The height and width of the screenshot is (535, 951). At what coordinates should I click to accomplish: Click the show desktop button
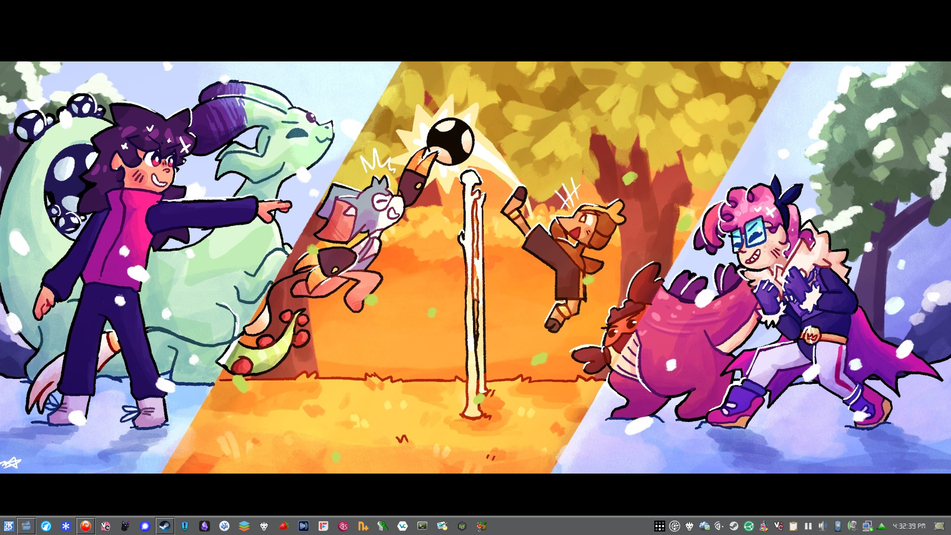tap(939, 526)
